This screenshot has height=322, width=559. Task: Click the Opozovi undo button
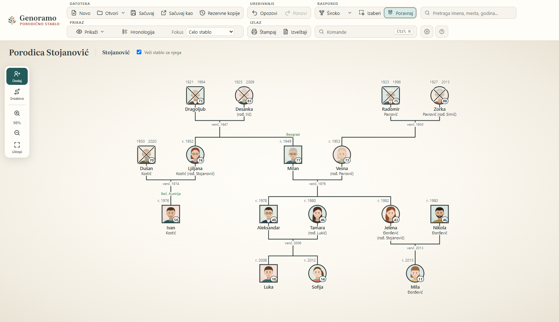coord(265,13)
